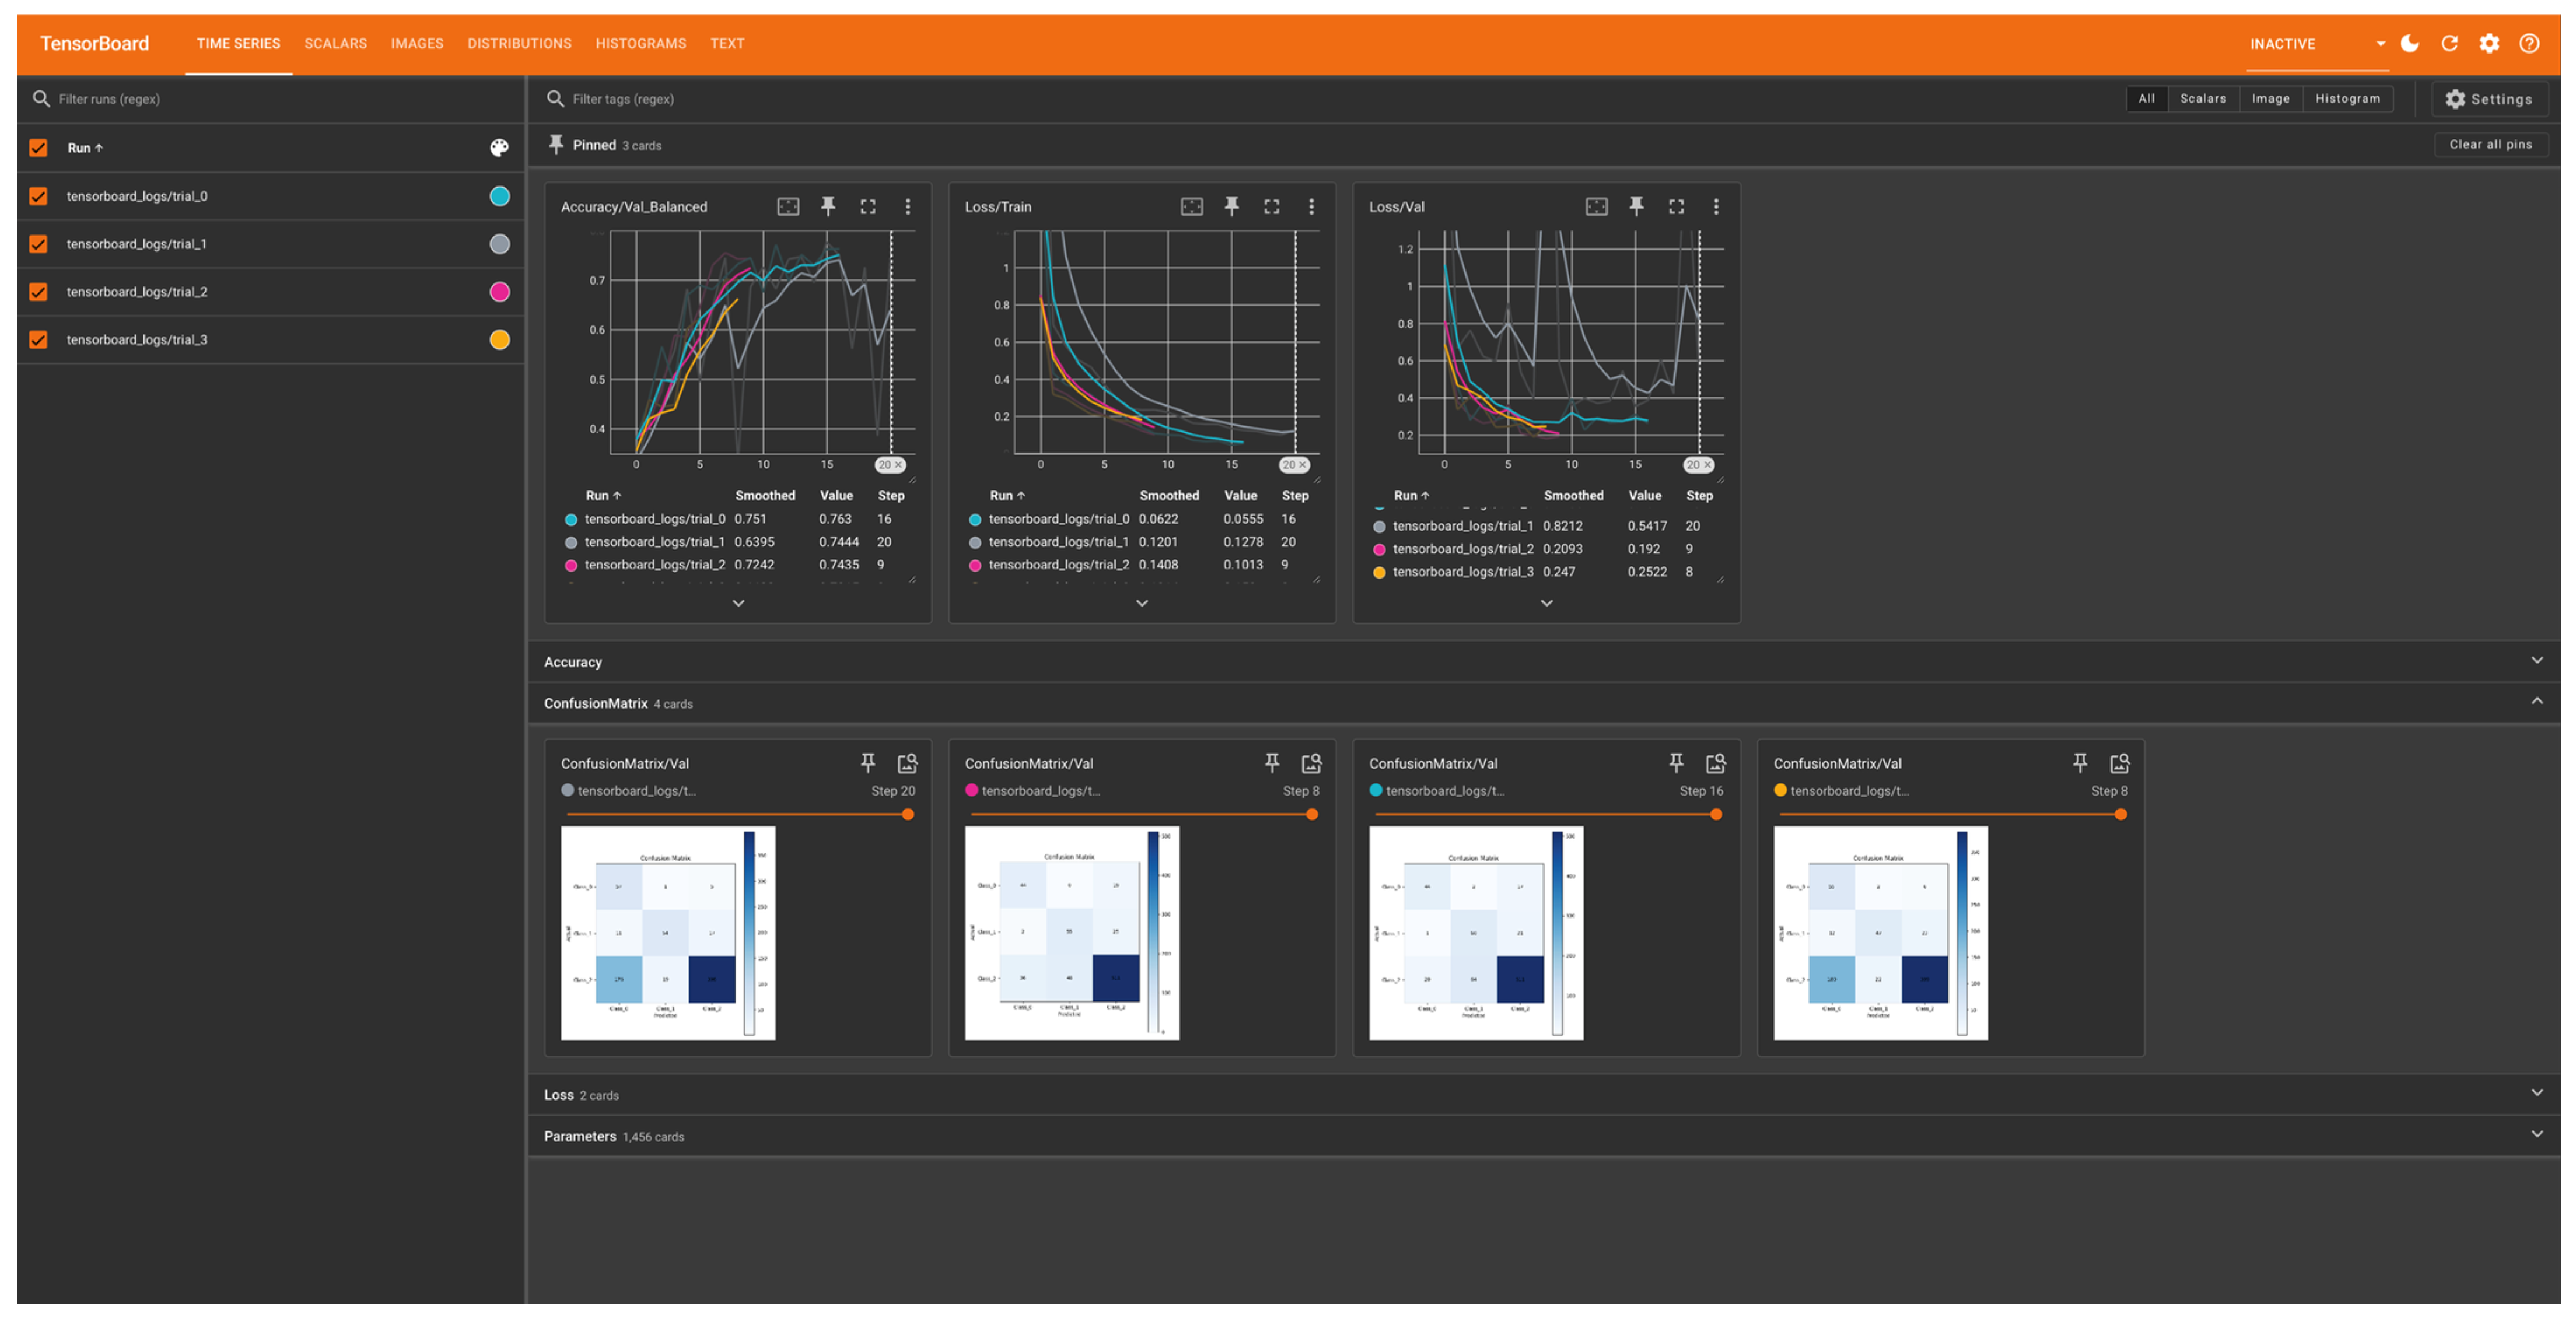Viewport: 2576px width, 1321px height.
Task: Filter cards by the Scalars button
Action: pyautogui.click(x=2202, y=99)
